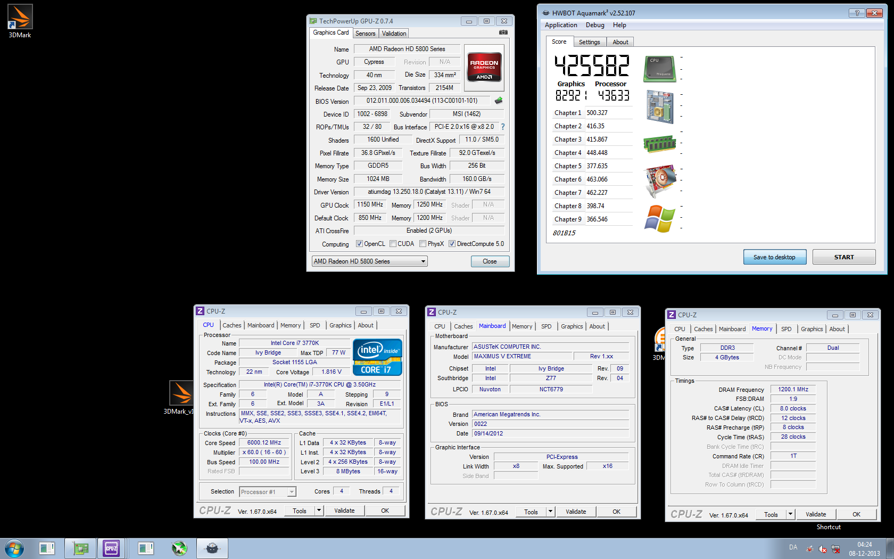894x559 pixels.
Task: Open the CPU-Z taskbar icon
Action: click(111, 548)
